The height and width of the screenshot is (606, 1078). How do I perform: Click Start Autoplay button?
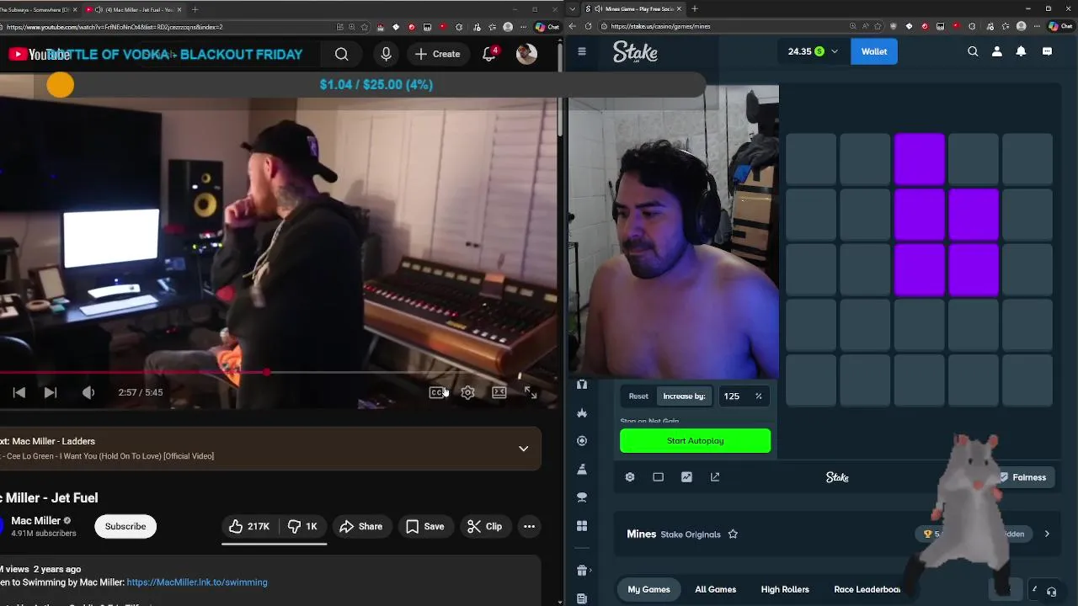point(695,441)
